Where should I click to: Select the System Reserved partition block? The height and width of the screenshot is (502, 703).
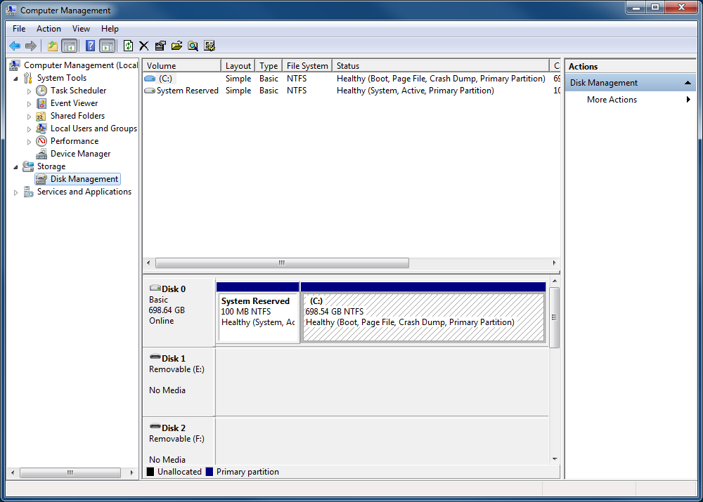(258, 317)
